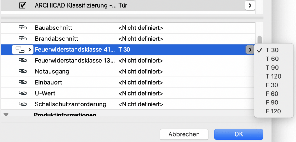Click the link icon beside Einbauort
296x142 pixels.
pos(22,82)
